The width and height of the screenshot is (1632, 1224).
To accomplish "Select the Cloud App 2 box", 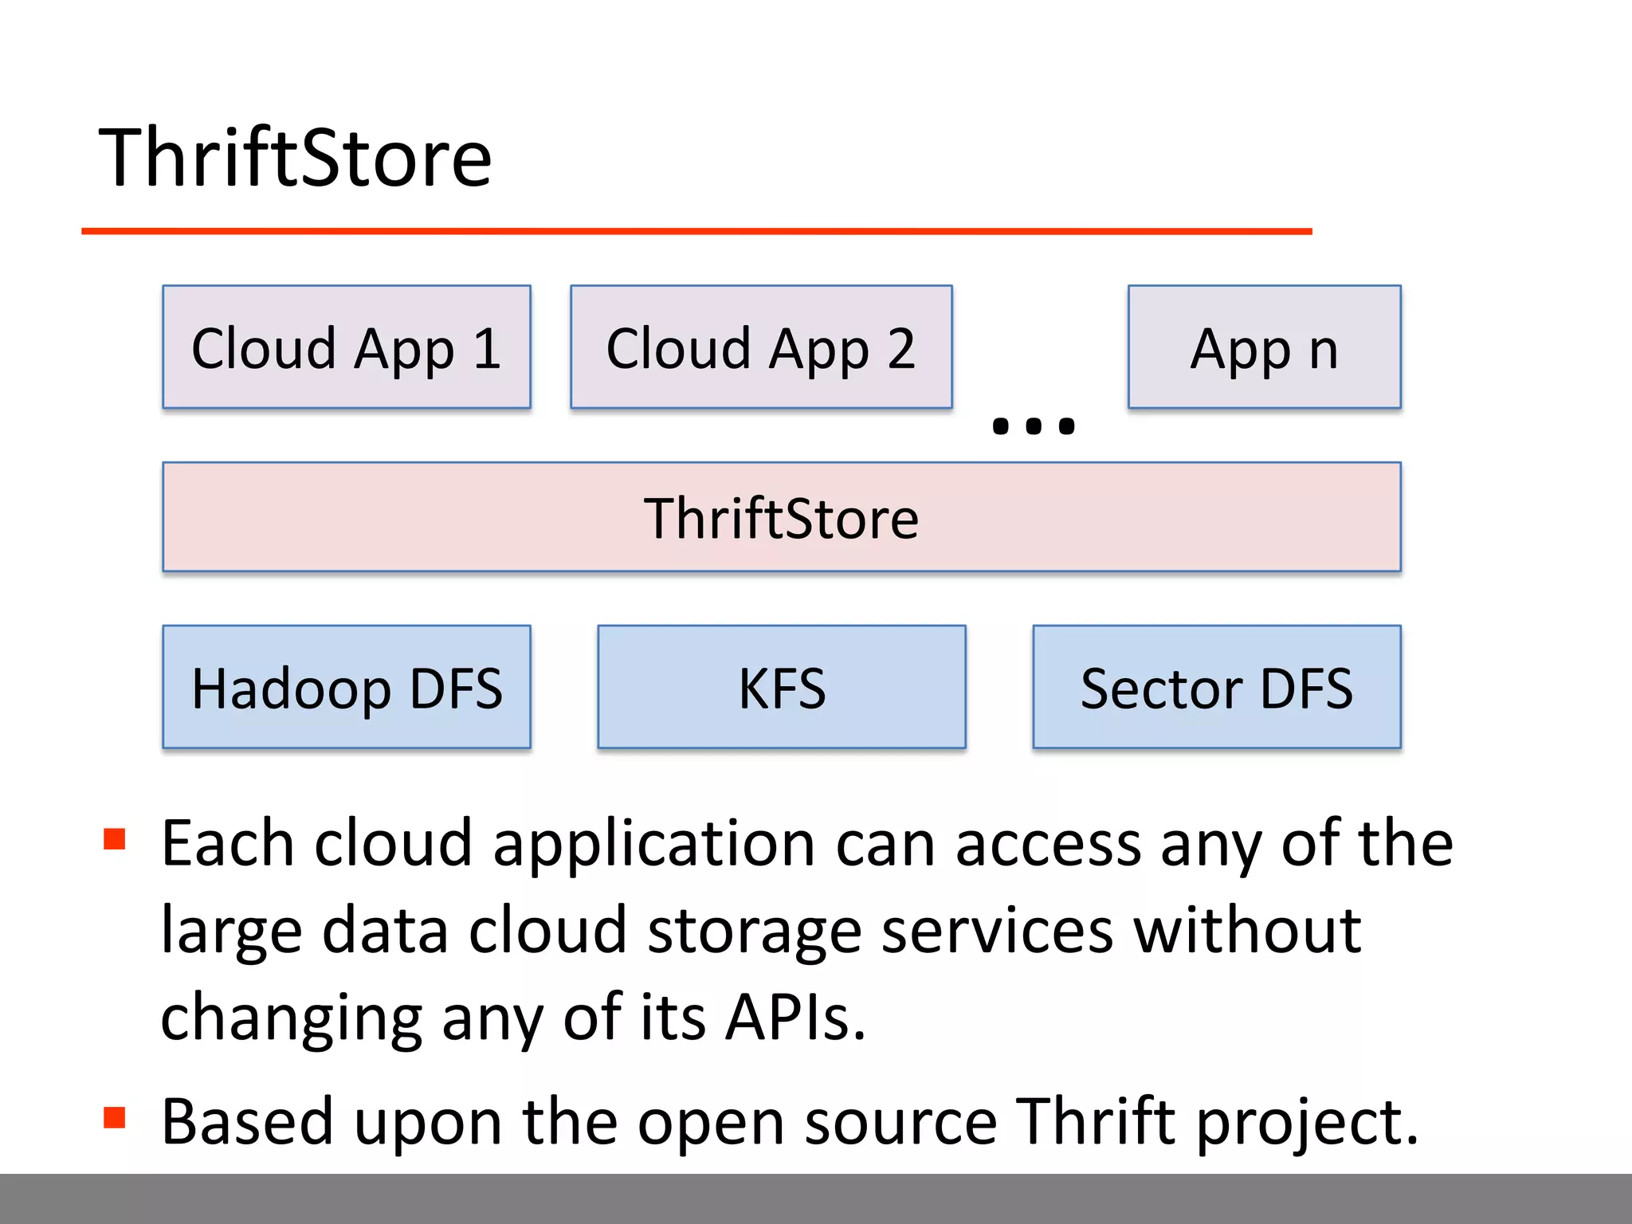I will pyautogui.click(x=761, y=347).
